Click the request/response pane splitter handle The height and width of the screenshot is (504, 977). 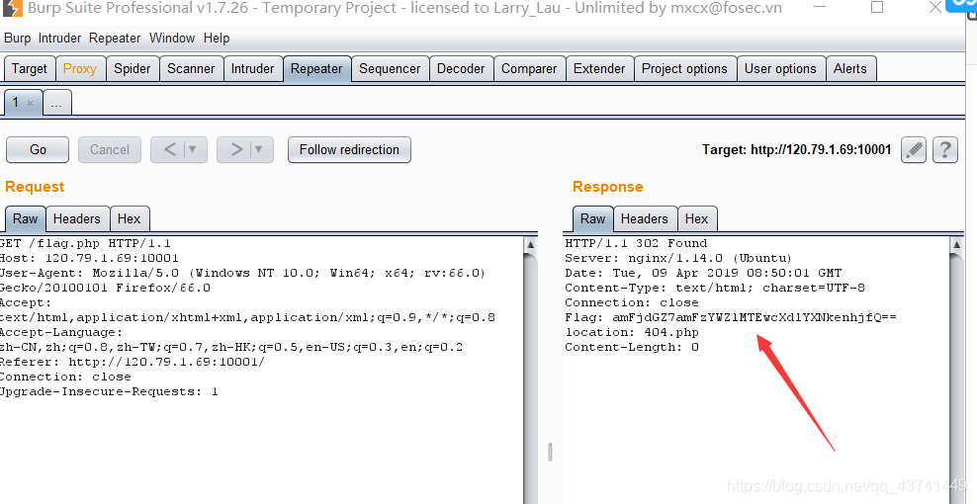(550, 453)
